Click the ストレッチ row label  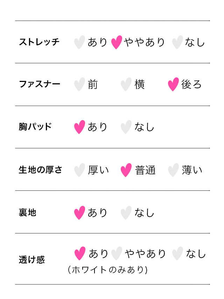39,42
